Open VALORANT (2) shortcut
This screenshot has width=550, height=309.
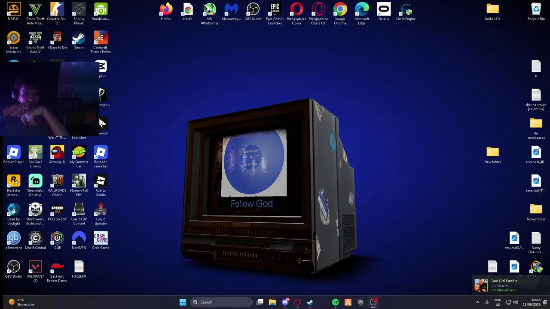click(x=35, y=271)
